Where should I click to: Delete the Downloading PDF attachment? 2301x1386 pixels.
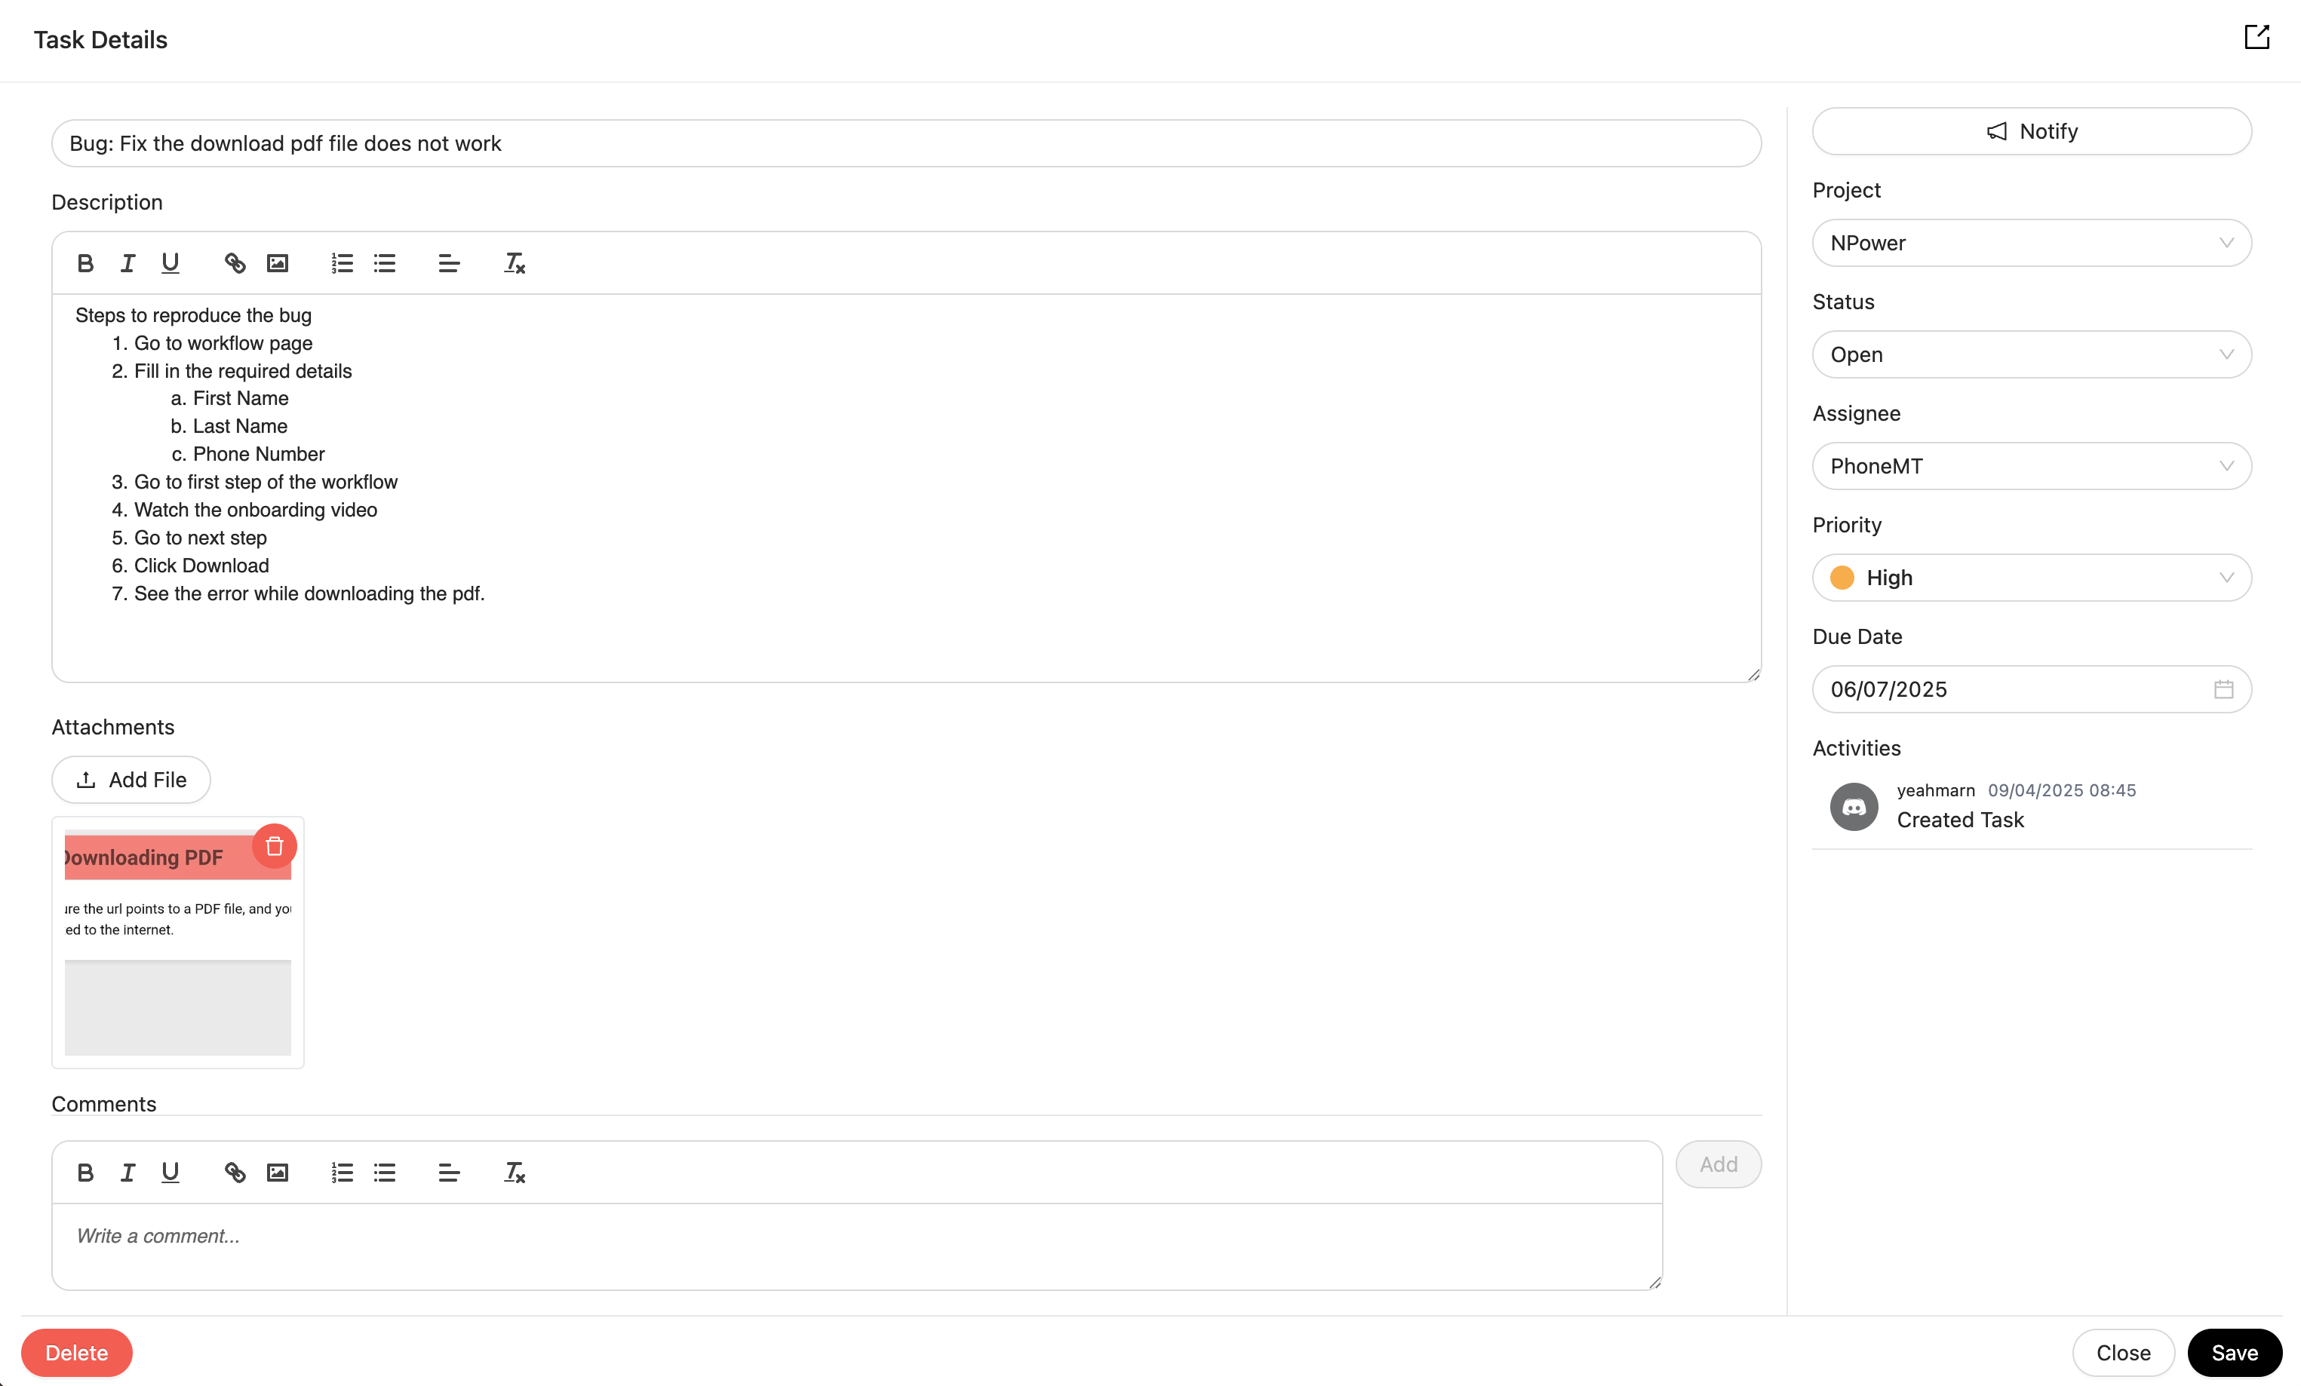click(x=274, y=847)
